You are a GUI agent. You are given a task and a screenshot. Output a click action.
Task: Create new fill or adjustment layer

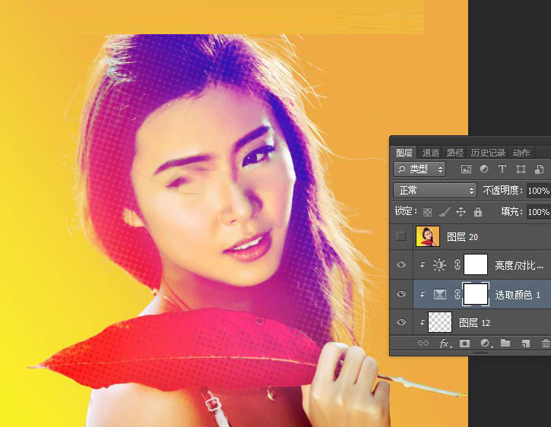[486, 343]
